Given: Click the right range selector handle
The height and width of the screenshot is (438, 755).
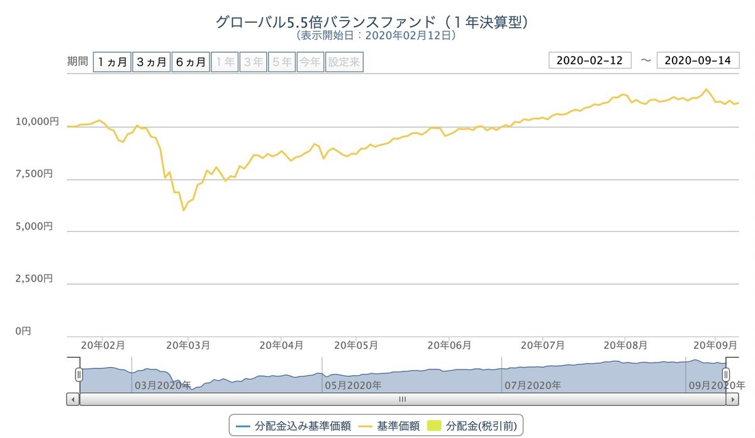Looking at the screenshot, I should tap(725, 374).
